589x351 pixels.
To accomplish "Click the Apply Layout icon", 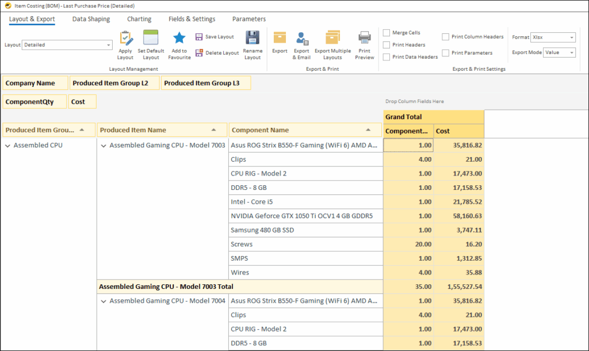I will coord(125,39).
